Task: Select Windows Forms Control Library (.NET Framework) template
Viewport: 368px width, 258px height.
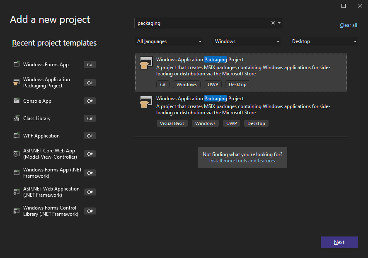Action: click(x=54, y=211)
